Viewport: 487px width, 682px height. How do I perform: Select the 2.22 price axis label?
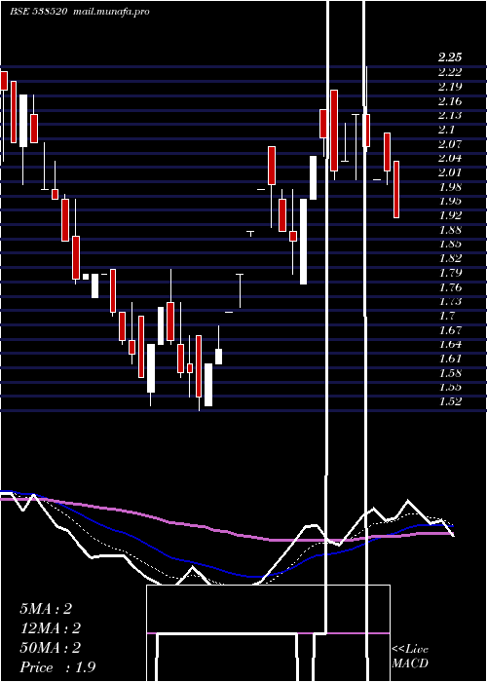pos(450,72)
